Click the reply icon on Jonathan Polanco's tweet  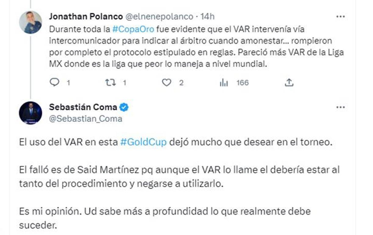(55, 82)
